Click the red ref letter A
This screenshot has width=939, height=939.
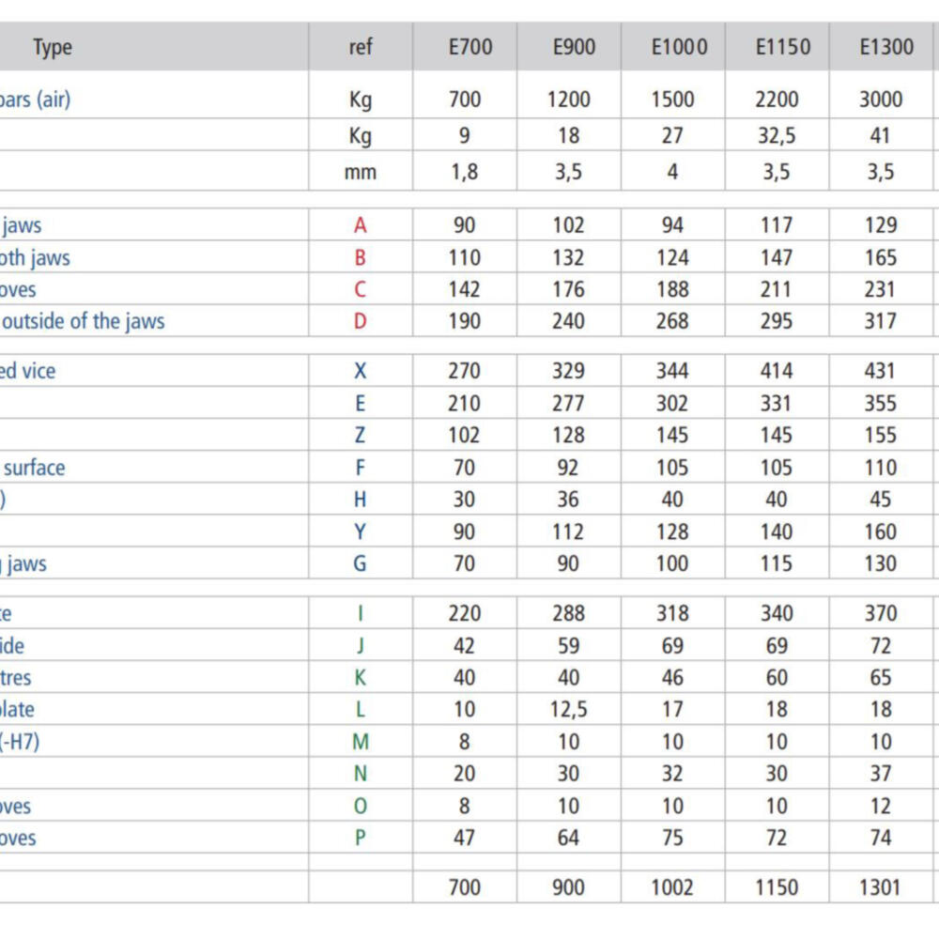click(361, 225)
